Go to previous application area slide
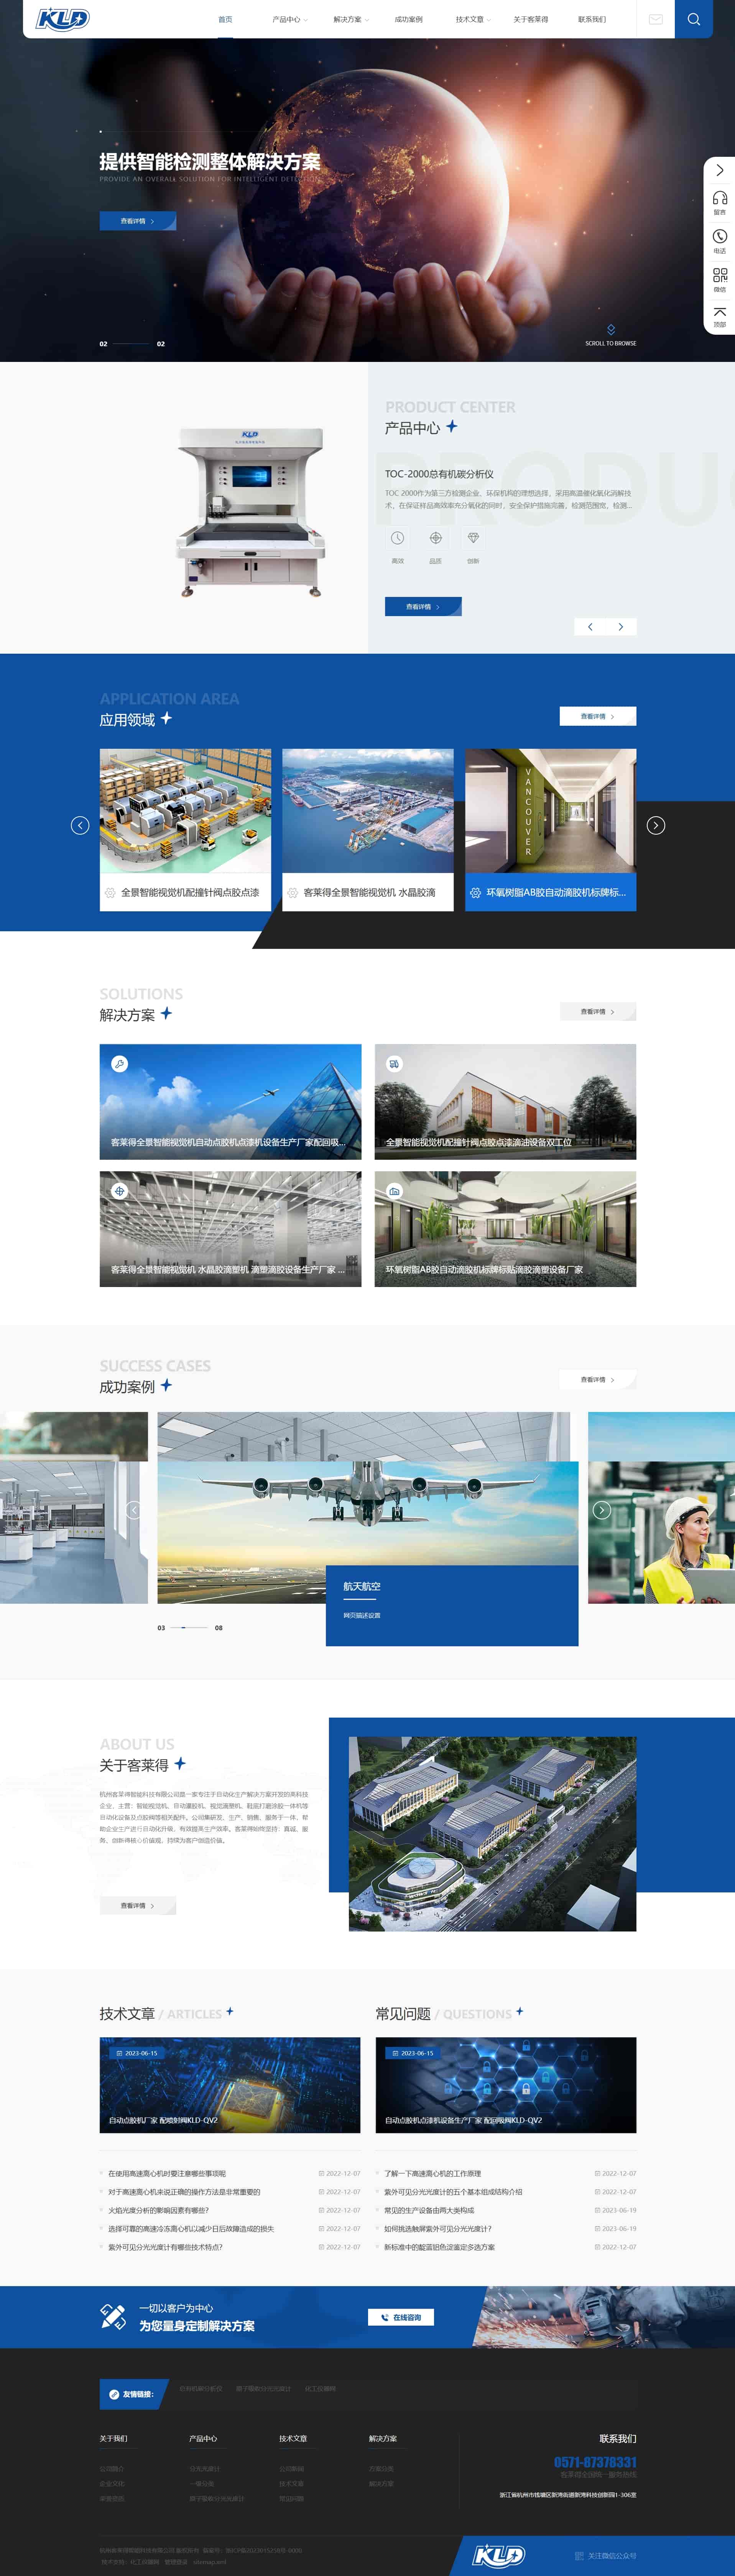 80,825
